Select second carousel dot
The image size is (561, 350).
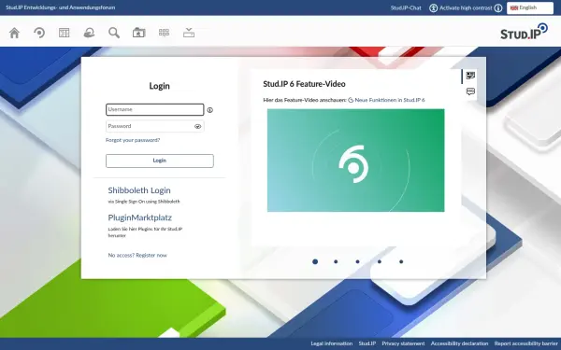336,261
